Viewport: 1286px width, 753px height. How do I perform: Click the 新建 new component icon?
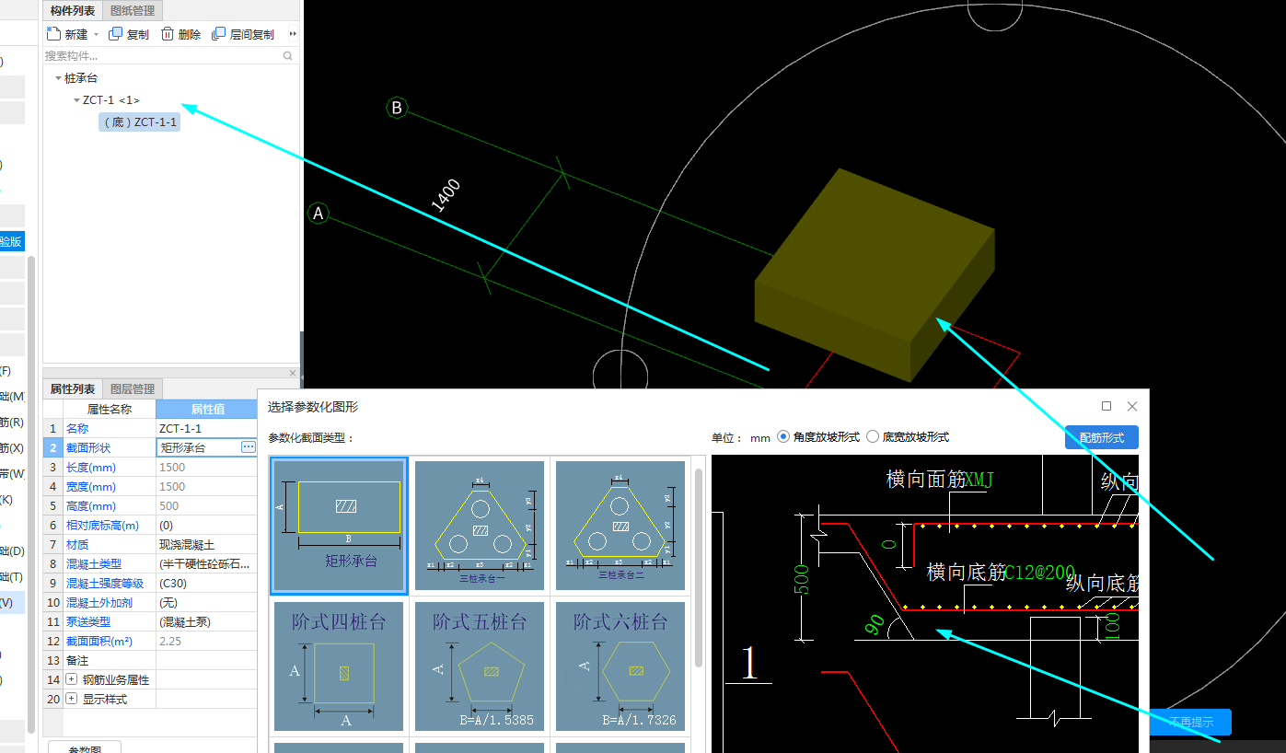click(53, 34)
